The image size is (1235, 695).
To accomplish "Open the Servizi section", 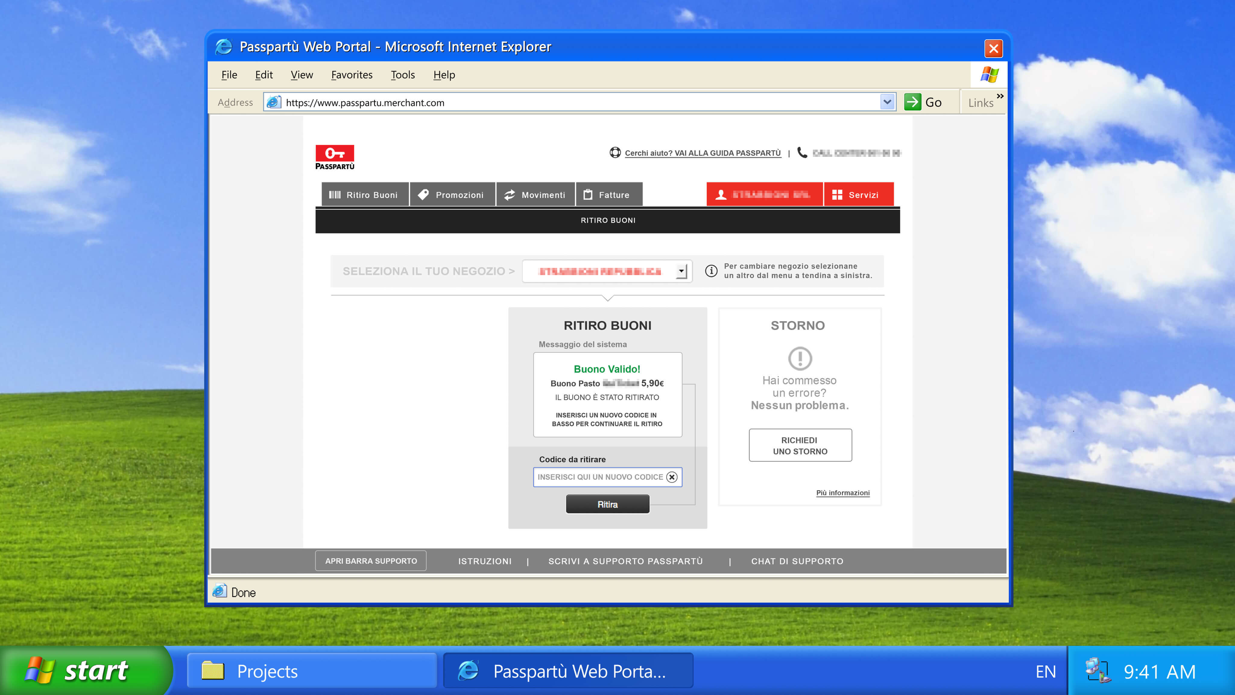I will (x=859, y=194).
